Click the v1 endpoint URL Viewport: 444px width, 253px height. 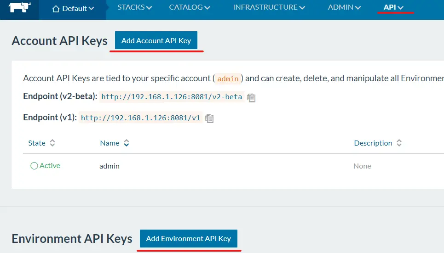140,118
